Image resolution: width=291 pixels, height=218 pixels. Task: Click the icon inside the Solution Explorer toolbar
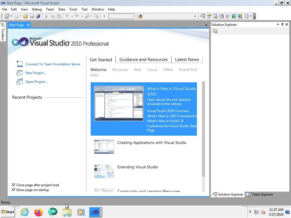(x=215, y=31)
